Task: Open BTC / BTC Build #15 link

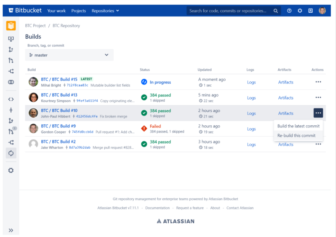Action: (x=59, y=79)
